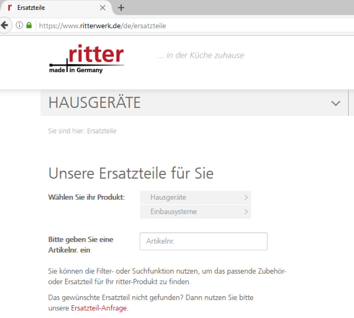The height and width of the screenshot is (318, 354).
Task: Click the arrow beside Einbausysteme option
Action: point(246,212)
